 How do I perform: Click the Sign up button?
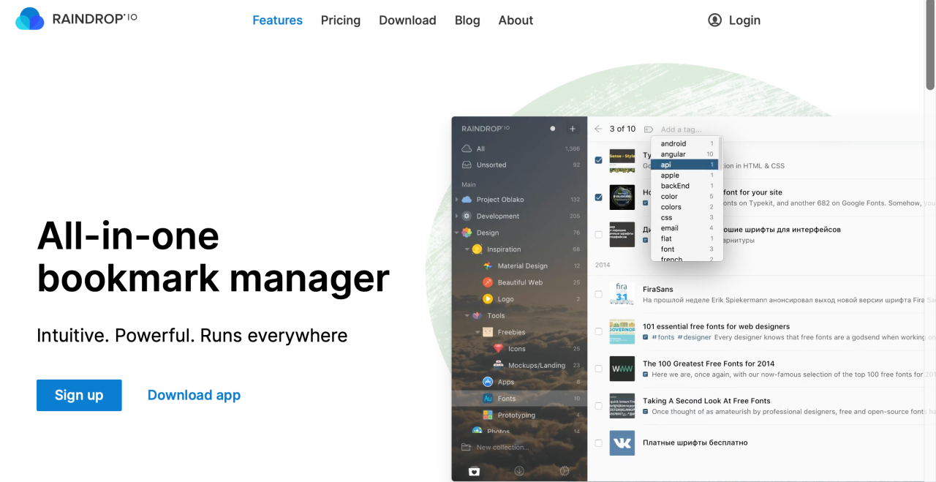pos(79,395)
